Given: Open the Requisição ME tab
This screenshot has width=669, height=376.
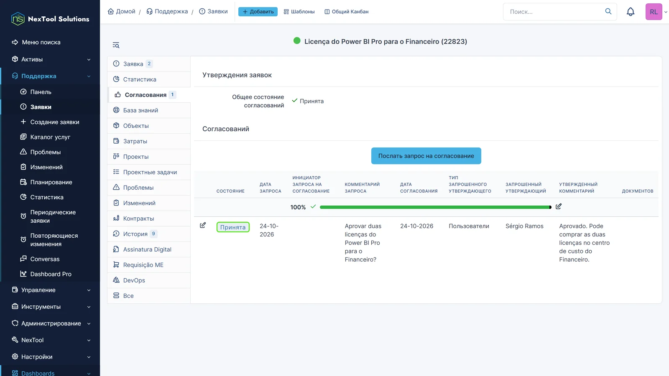Looking at the screenshot, I should tap(149, 265).
